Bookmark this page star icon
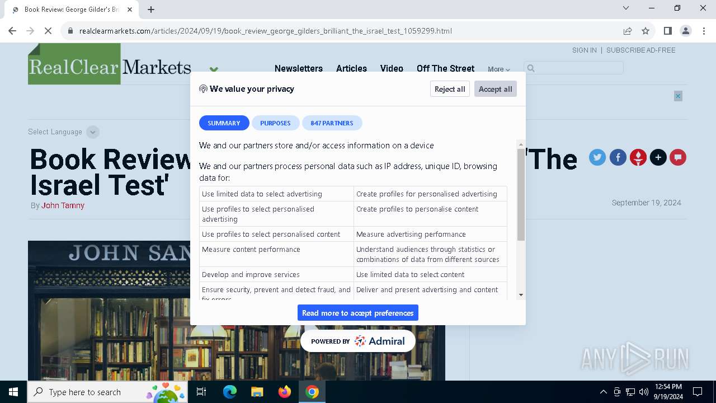This screenshot has width=716, height=403. click(646, 31)
